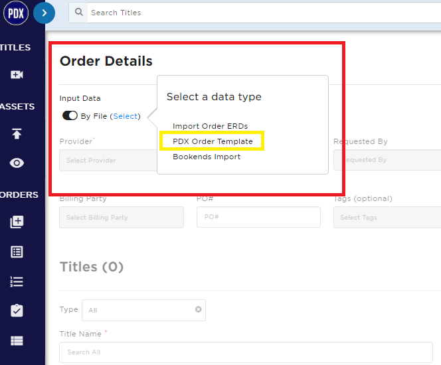441x365 pixels.
Task: Click the TITLES sidebar heading
Action: pos(15,48)
